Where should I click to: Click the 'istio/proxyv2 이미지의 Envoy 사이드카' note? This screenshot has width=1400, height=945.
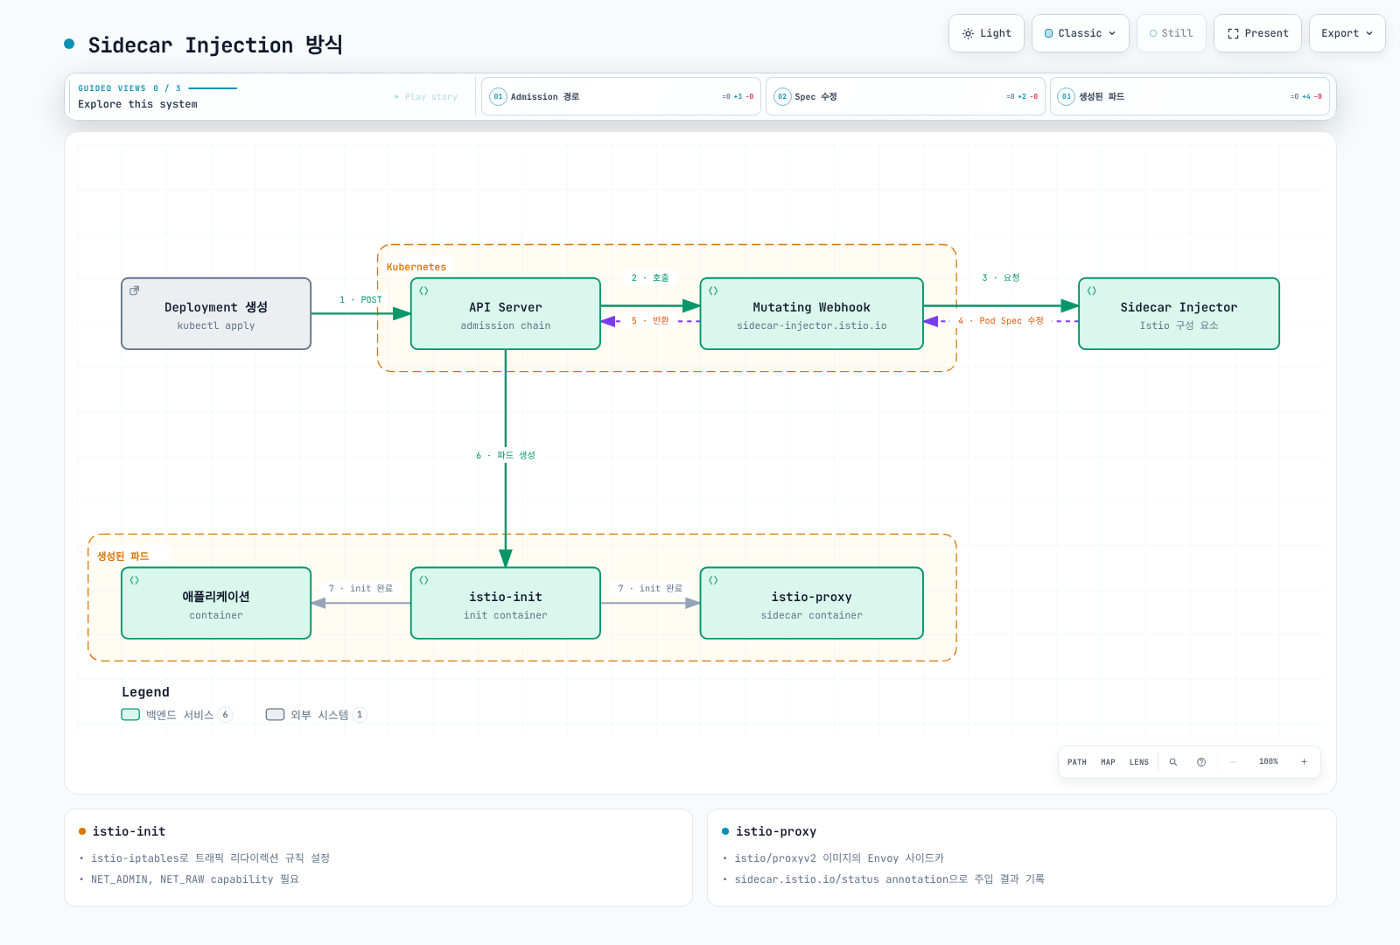(x=839, y=858)
